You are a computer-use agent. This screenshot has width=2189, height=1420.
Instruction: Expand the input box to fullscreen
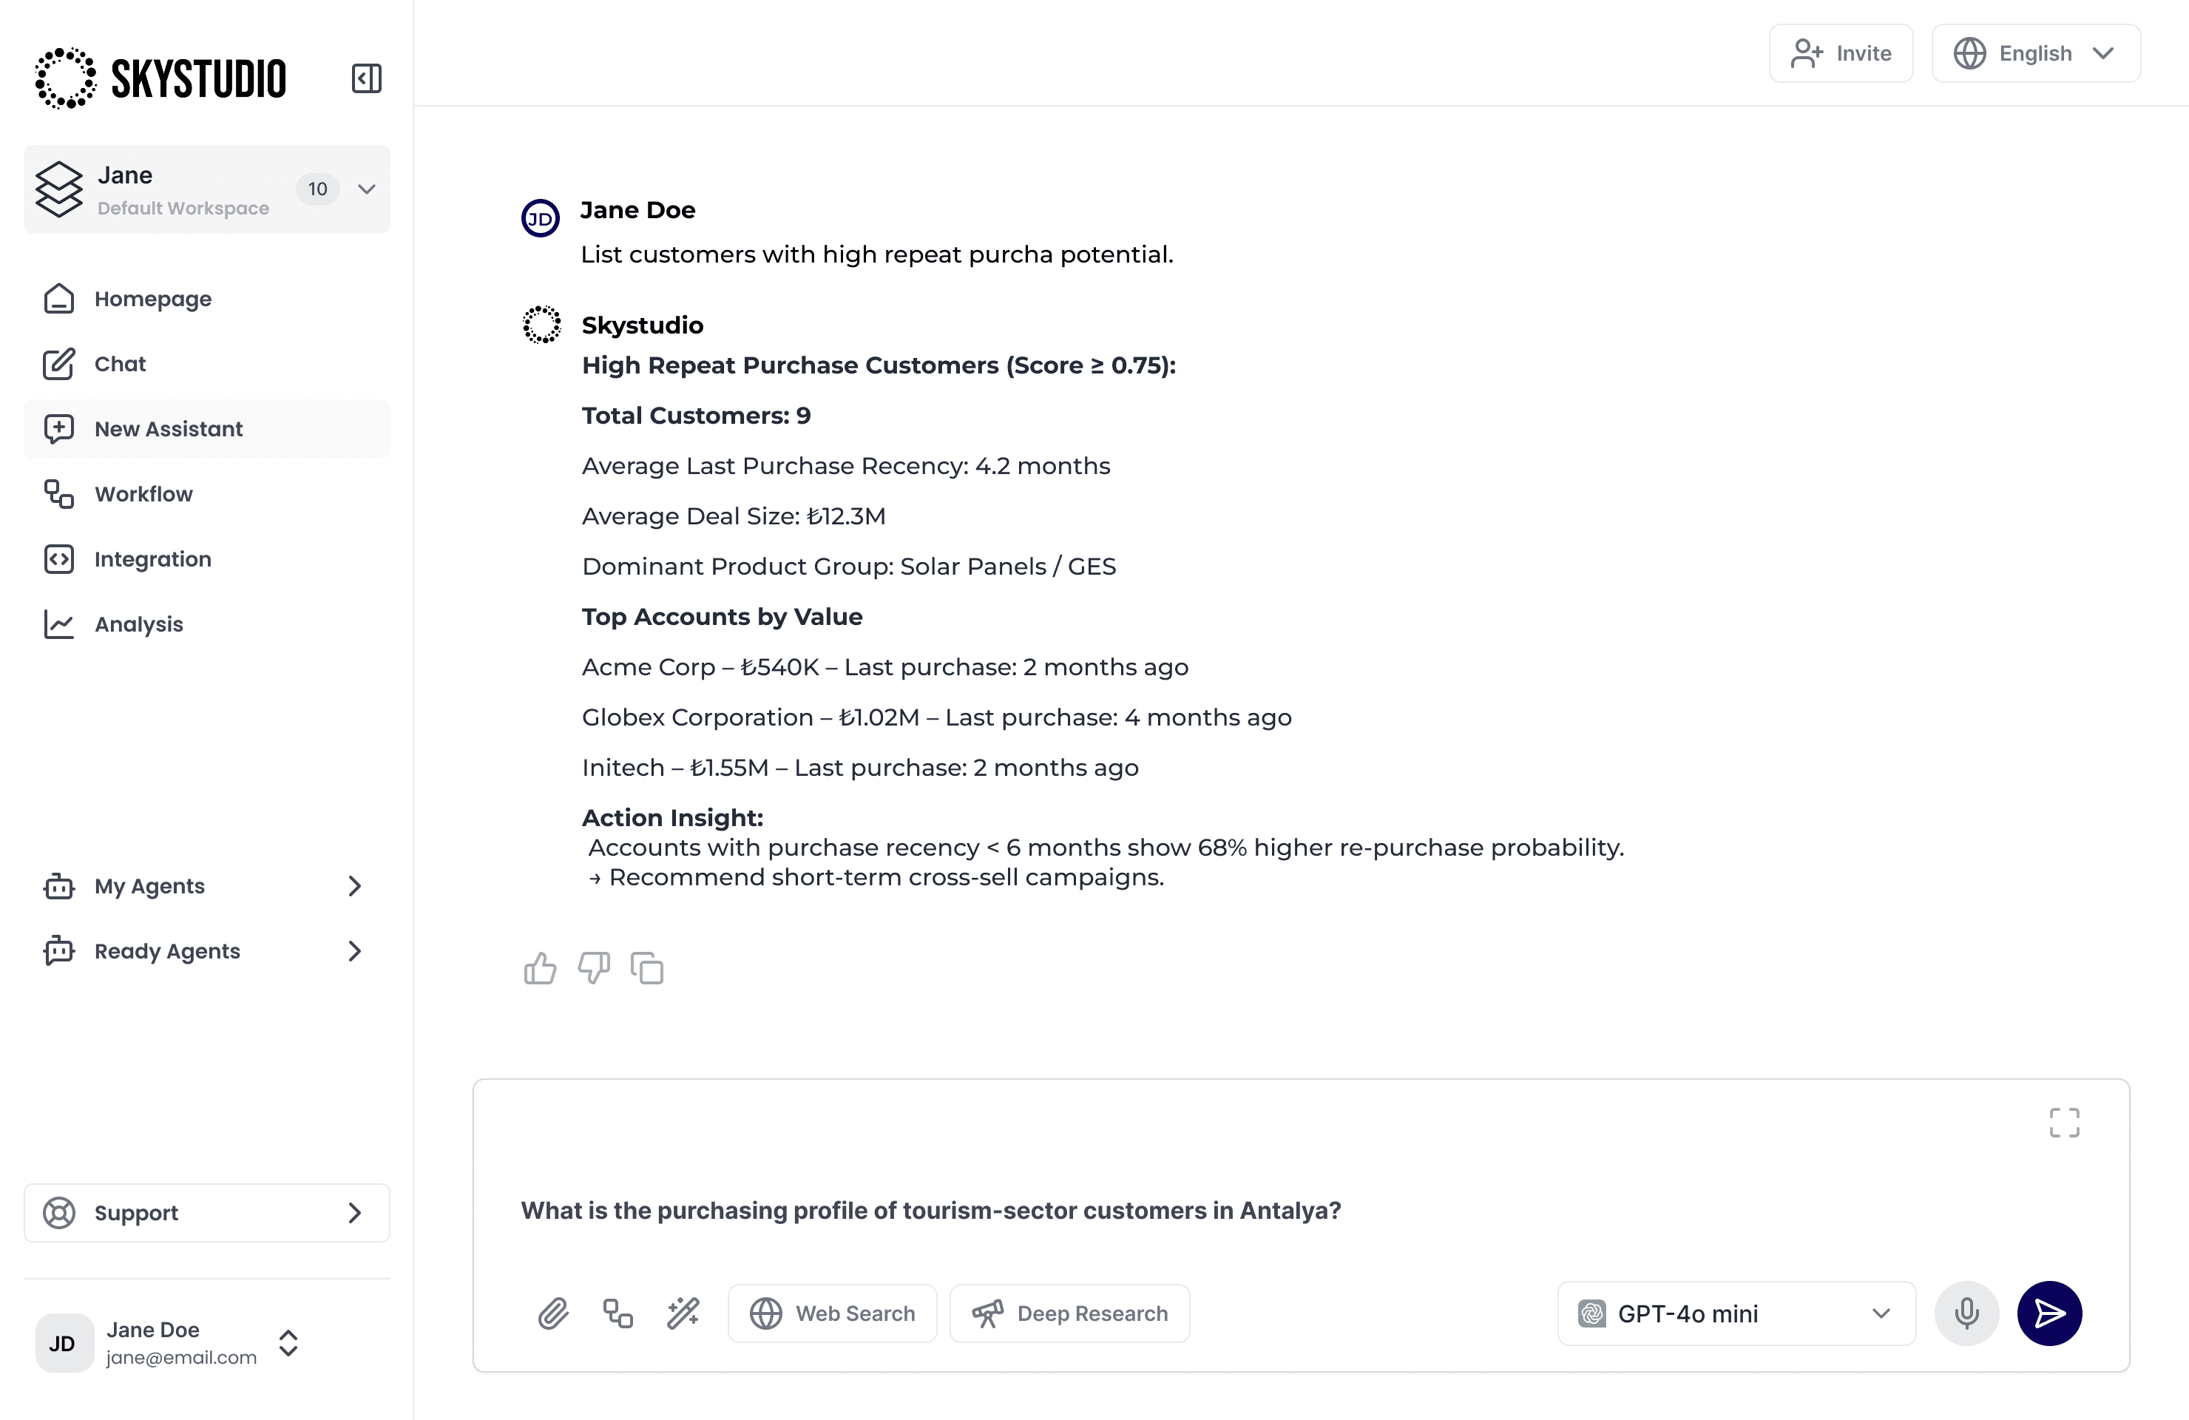point(2064,1123)
